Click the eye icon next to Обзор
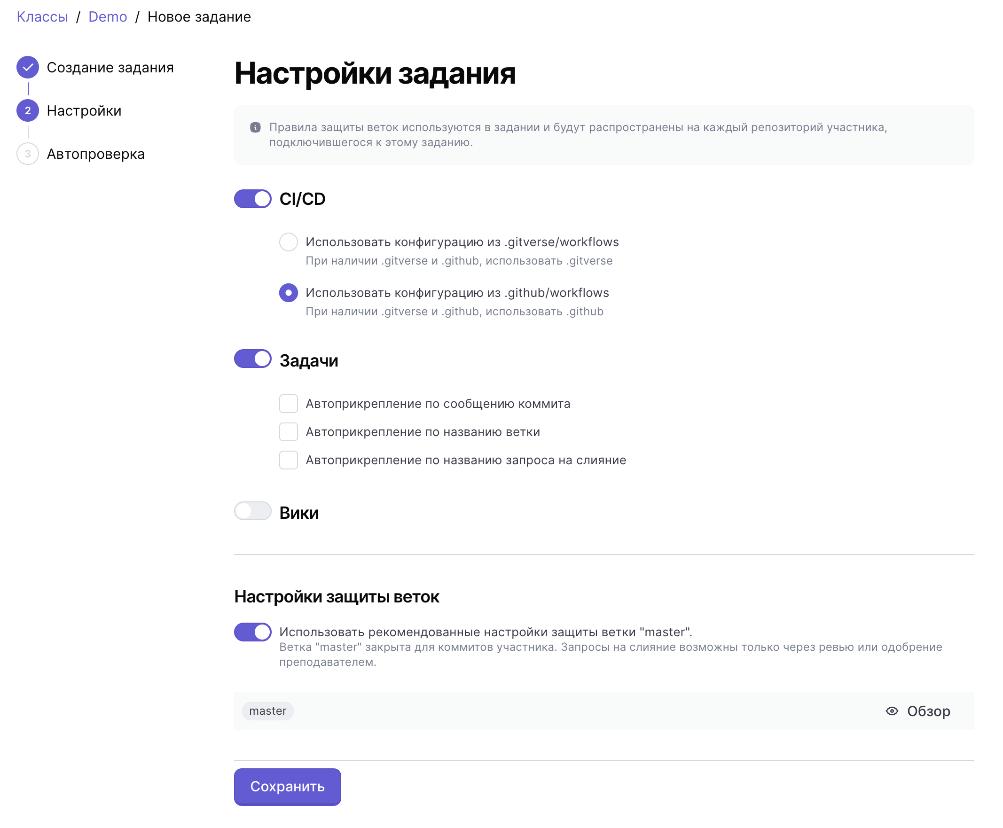1003x828 pixels. pos(892,711)
